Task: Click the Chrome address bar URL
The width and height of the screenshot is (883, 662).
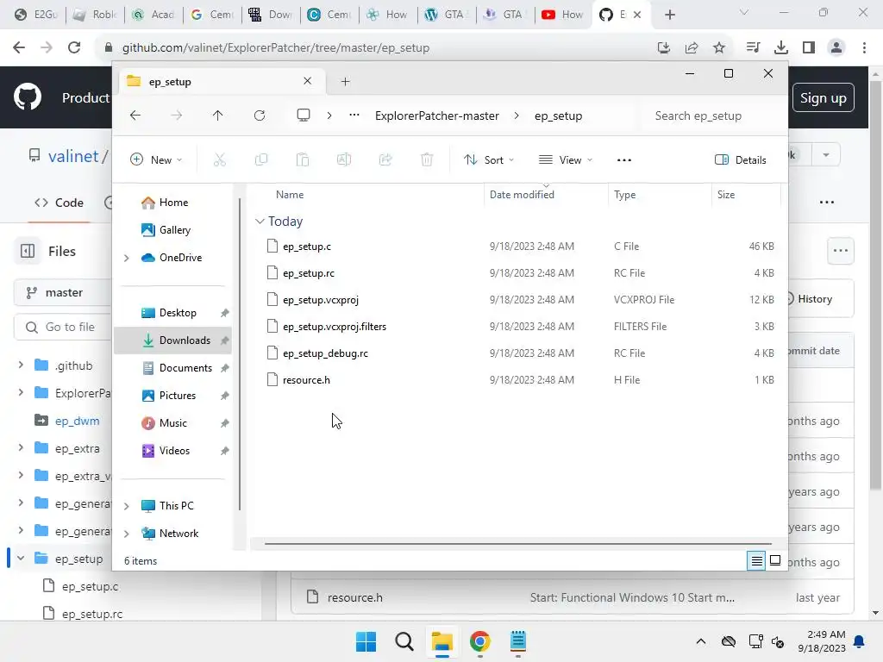Action: coord(276,48)
